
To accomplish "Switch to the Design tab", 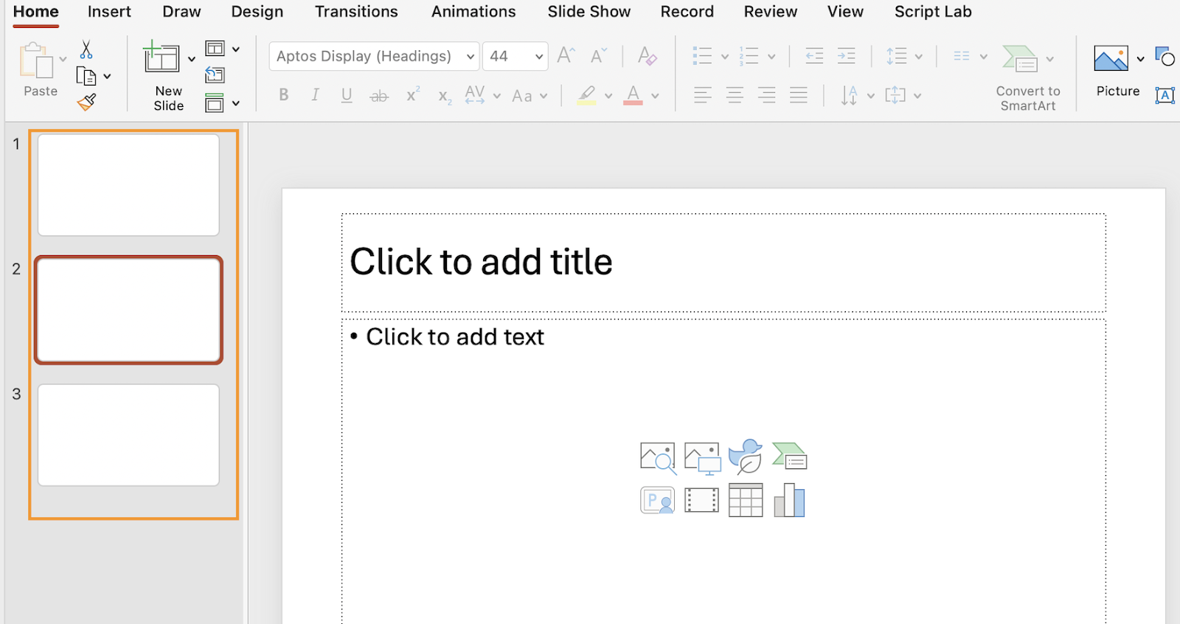I will tap(257, 12).
